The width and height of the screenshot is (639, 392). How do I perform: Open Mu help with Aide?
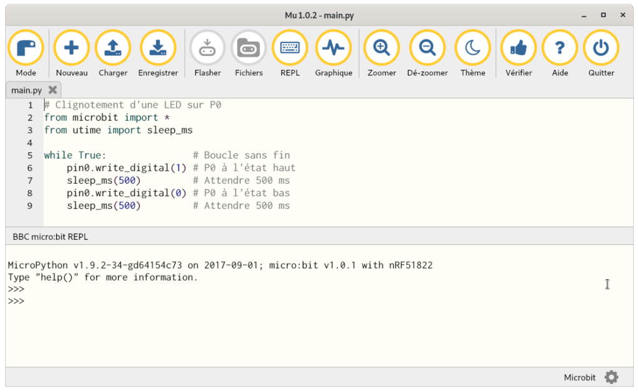coord(559,47)
